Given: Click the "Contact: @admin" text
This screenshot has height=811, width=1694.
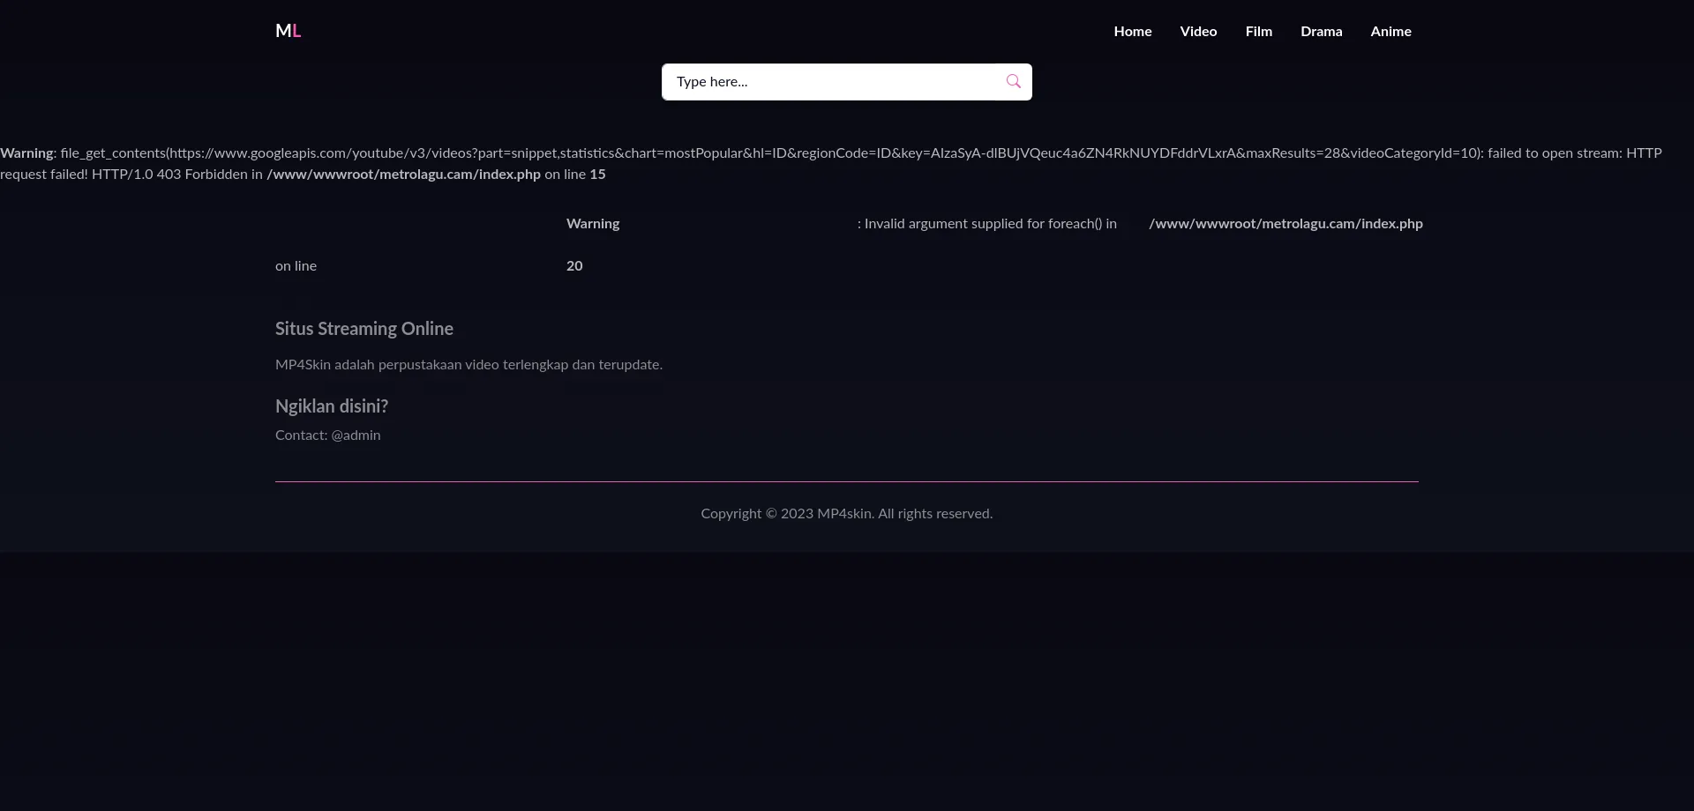Looking at the screenshot, I should click(327, 435).
